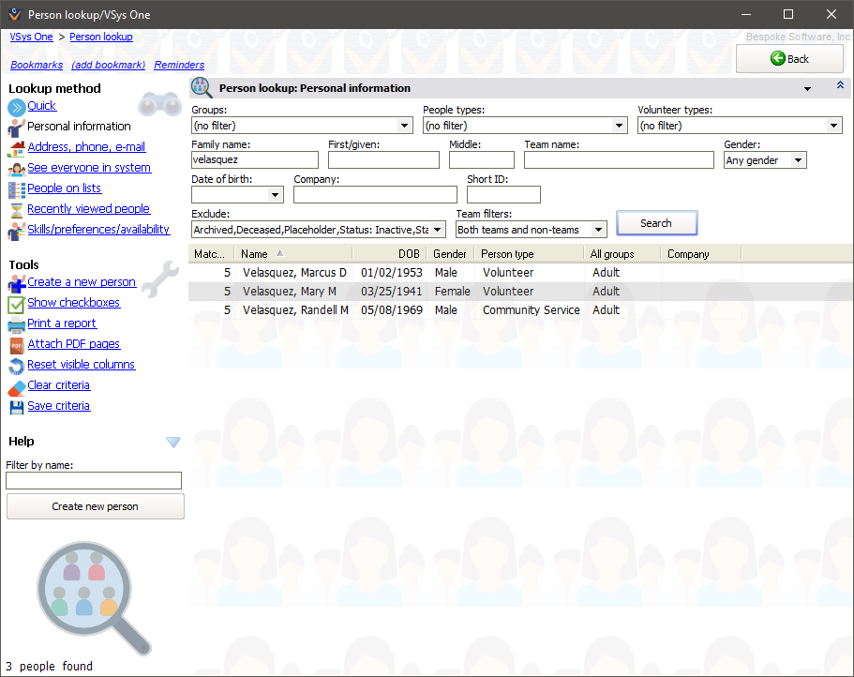The image size is (854, 677).
Task: Open the Reminders section
Action: point(179,64)
